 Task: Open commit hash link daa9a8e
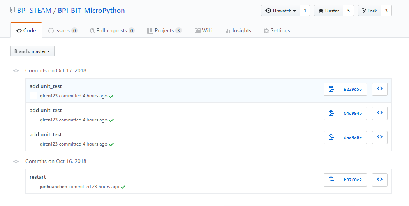point(353,137)
